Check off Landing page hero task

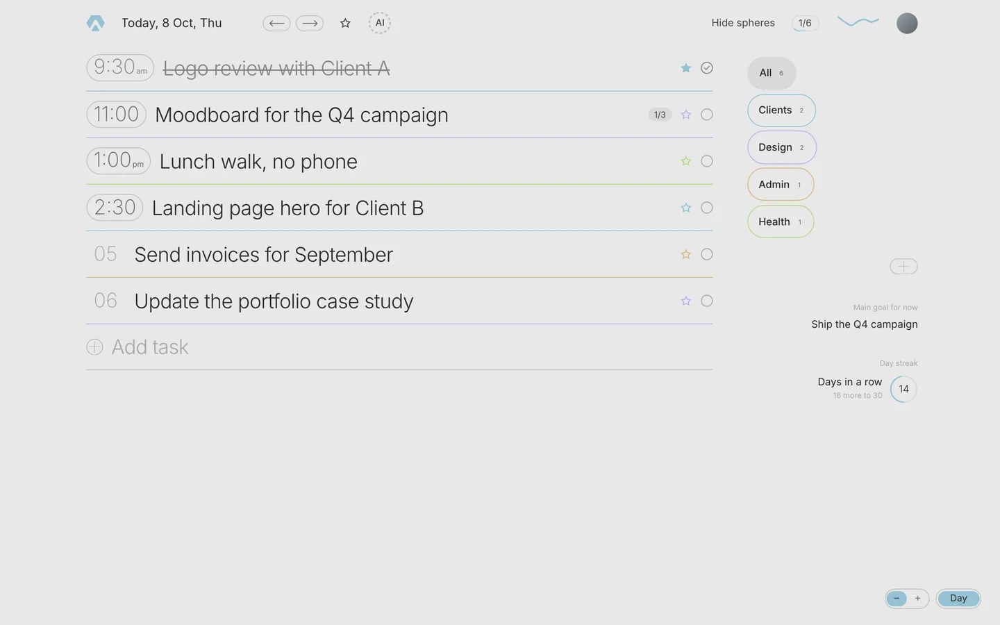coord(707,208)
